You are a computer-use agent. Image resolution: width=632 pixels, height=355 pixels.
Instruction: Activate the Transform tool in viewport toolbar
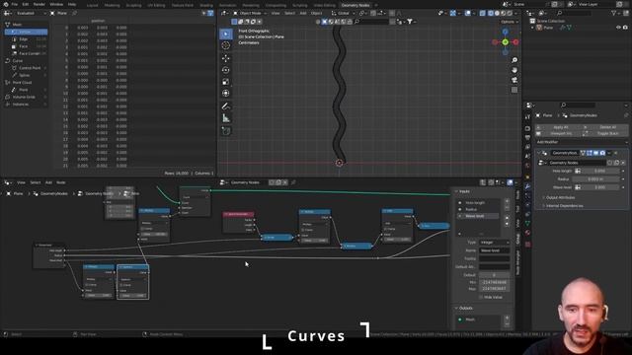pyautogui.click(x=226, y=94)
